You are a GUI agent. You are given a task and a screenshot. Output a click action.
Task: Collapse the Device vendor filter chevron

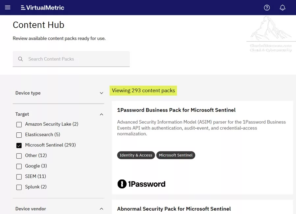coord(101,209)
